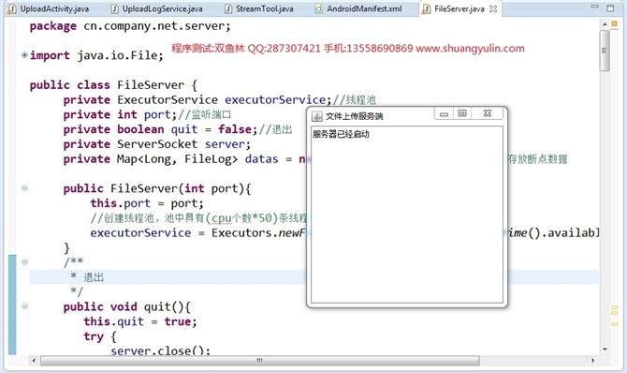
Task: Click the 存放断点数据 comment
Action: click(x=537, y=159)
